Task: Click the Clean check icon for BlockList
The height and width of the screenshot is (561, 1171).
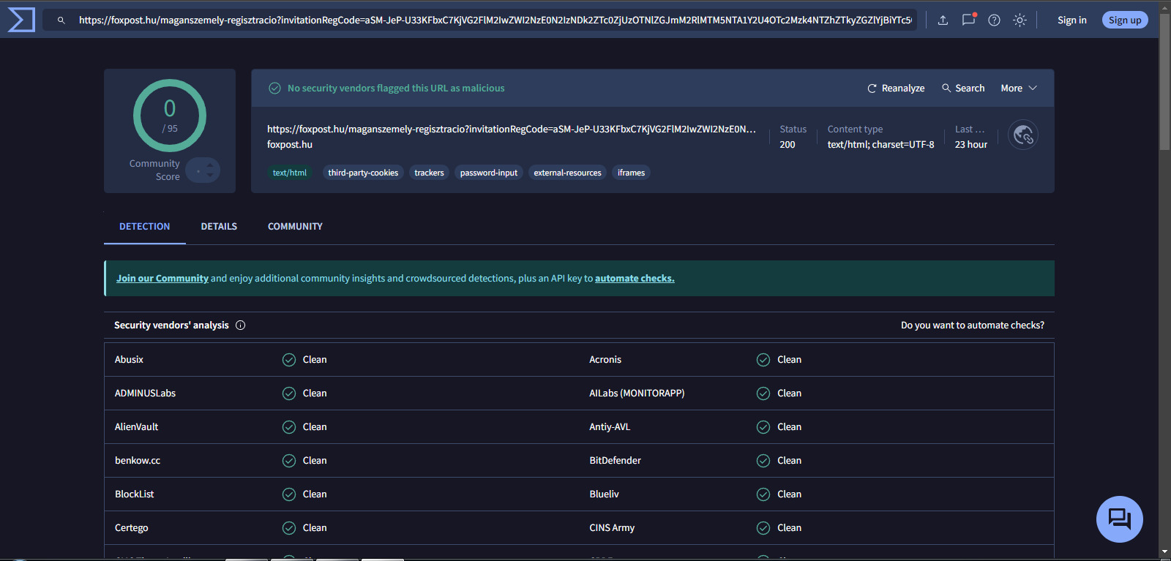Action: coord(289,494)
